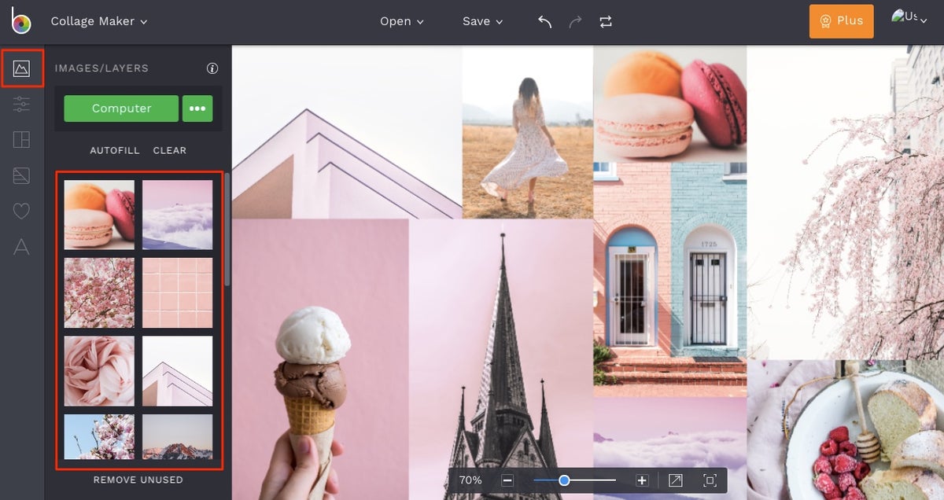Expand the Save dropdown
Screen dimensions: 944x500
(482, 21)
